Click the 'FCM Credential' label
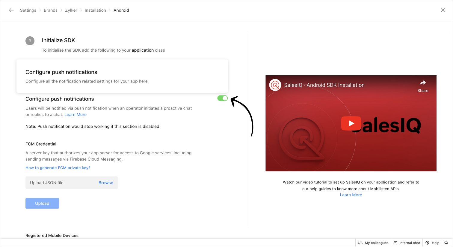453x247 pixels. coord(41,144)
